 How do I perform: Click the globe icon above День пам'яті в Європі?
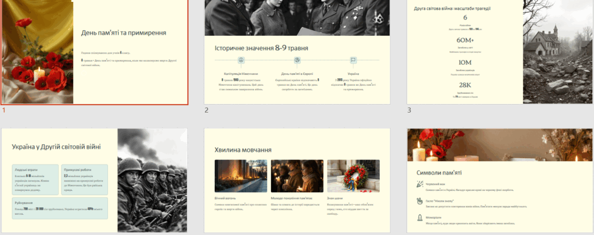pyautogui.click(x=298, y=60)
